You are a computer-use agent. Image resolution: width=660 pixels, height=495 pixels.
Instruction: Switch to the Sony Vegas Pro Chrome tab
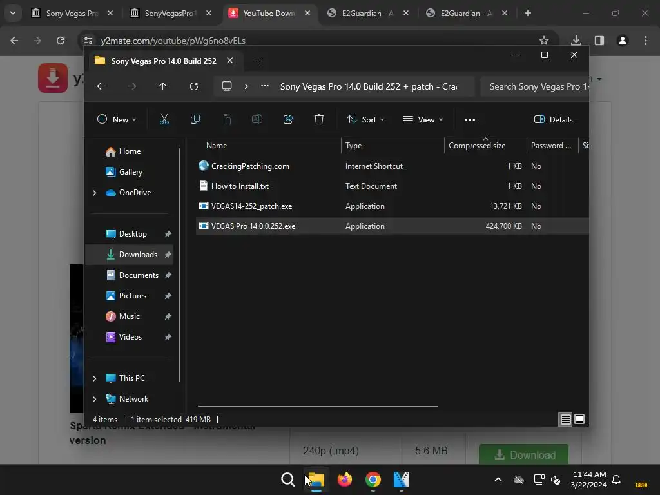pos(72,13)
